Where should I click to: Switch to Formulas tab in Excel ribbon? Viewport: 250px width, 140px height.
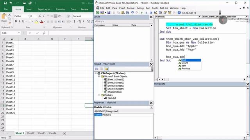click(61, 9)
